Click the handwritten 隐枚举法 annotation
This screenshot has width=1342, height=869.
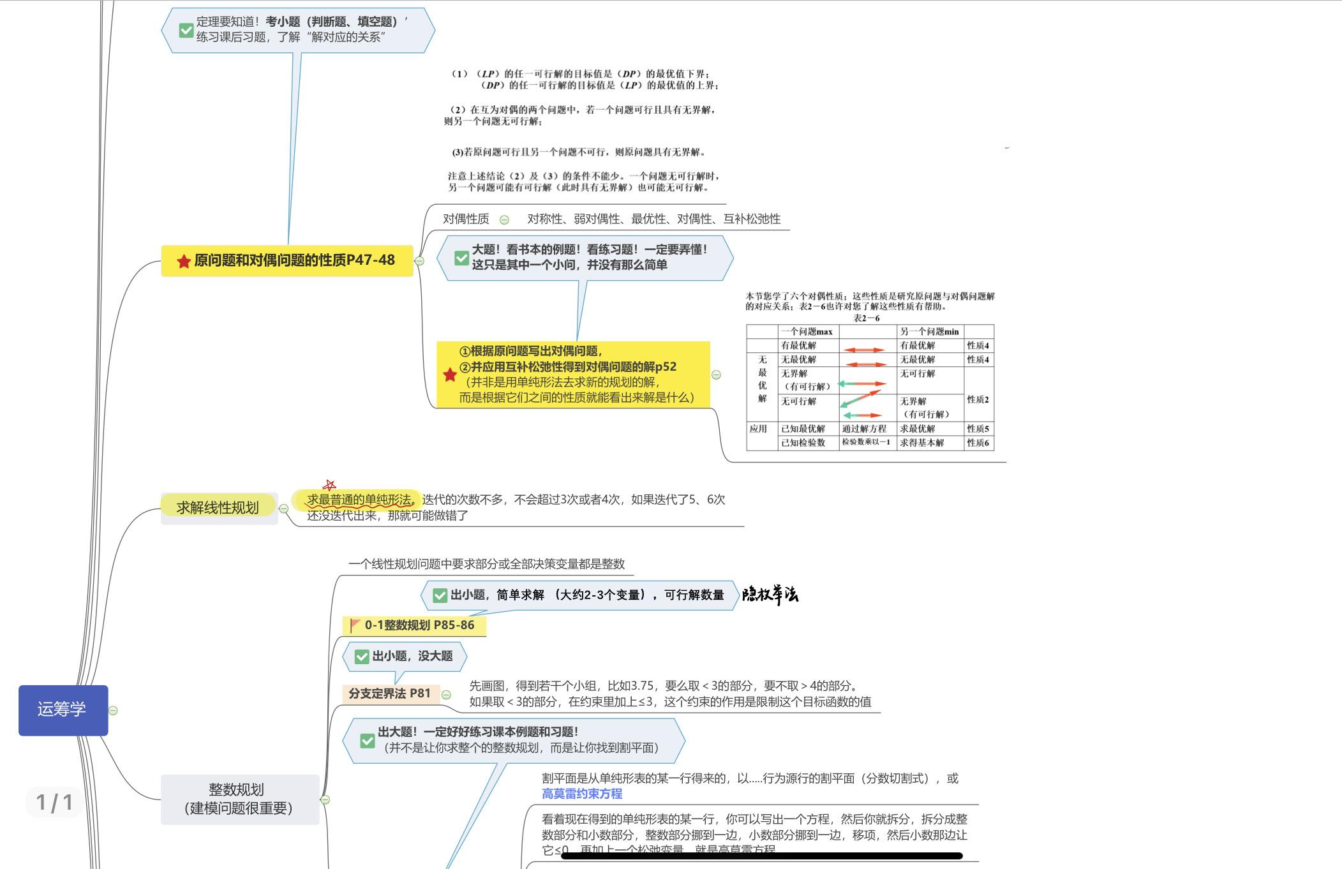(770, 595)
